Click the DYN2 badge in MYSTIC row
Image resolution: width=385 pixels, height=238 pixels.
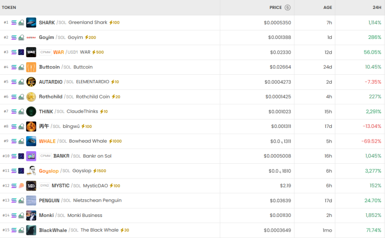[44, 186]
